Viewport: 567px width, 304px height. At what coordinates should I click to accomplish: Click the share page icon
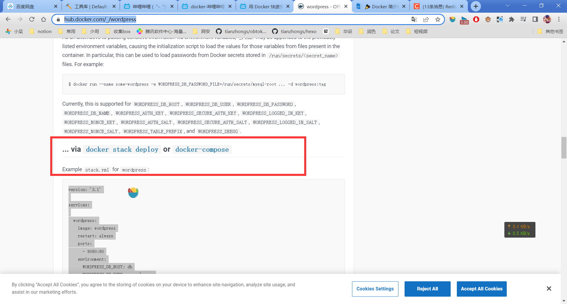tap(426, 19)
